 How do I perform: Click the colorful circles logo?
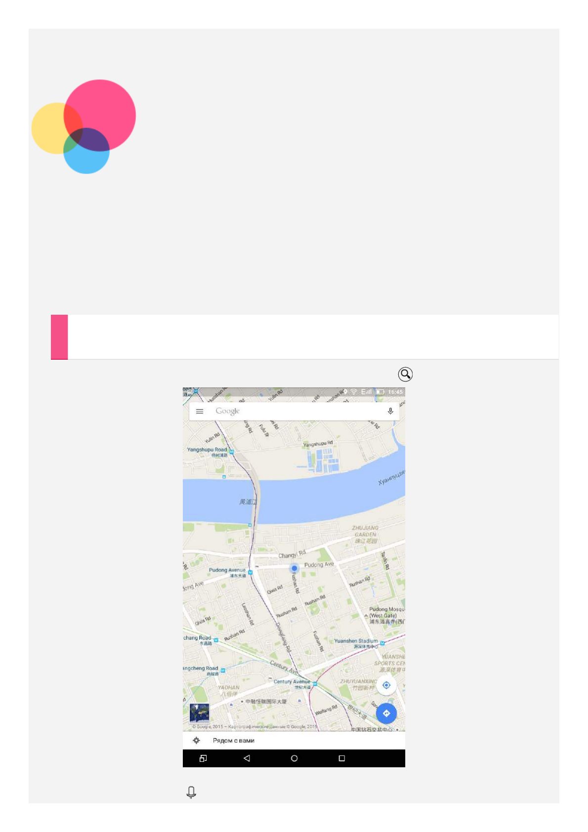(84, 126)
